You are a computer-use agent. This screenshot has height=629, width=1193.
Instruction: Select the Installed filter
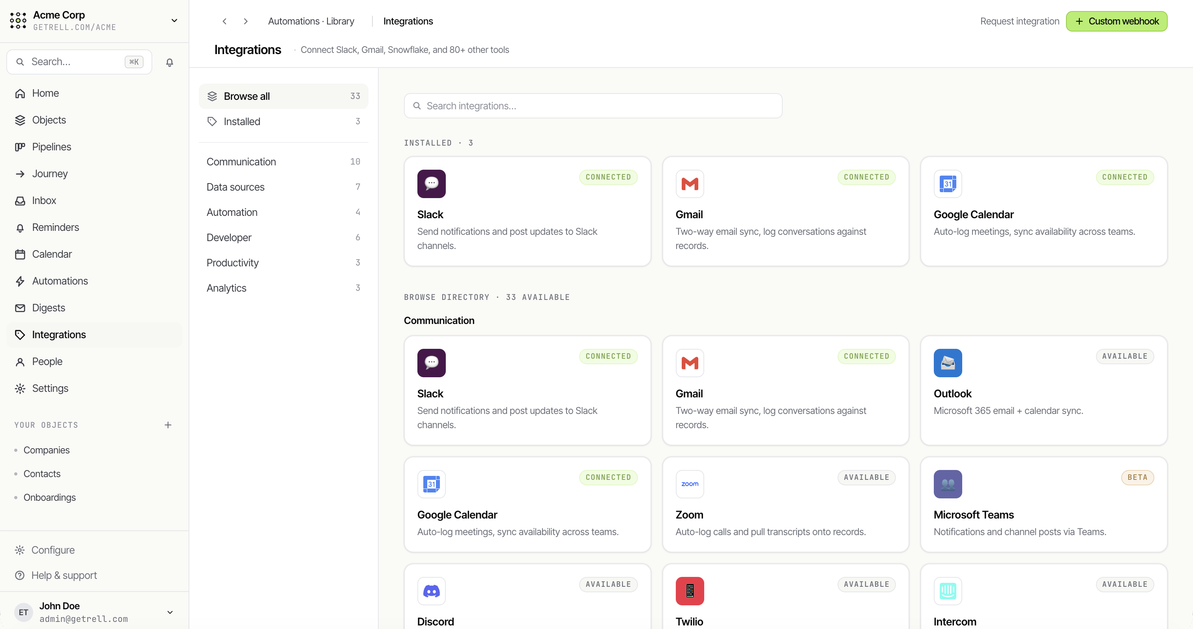point(283,122)
